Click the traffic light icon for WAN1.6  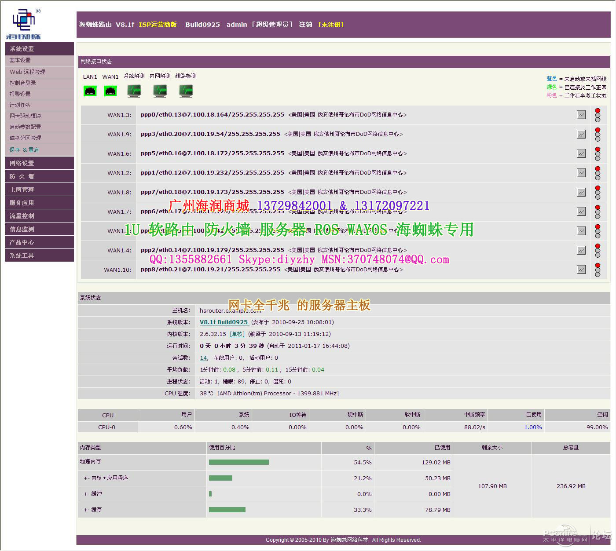pyautogui.click(x=598, y=154)
